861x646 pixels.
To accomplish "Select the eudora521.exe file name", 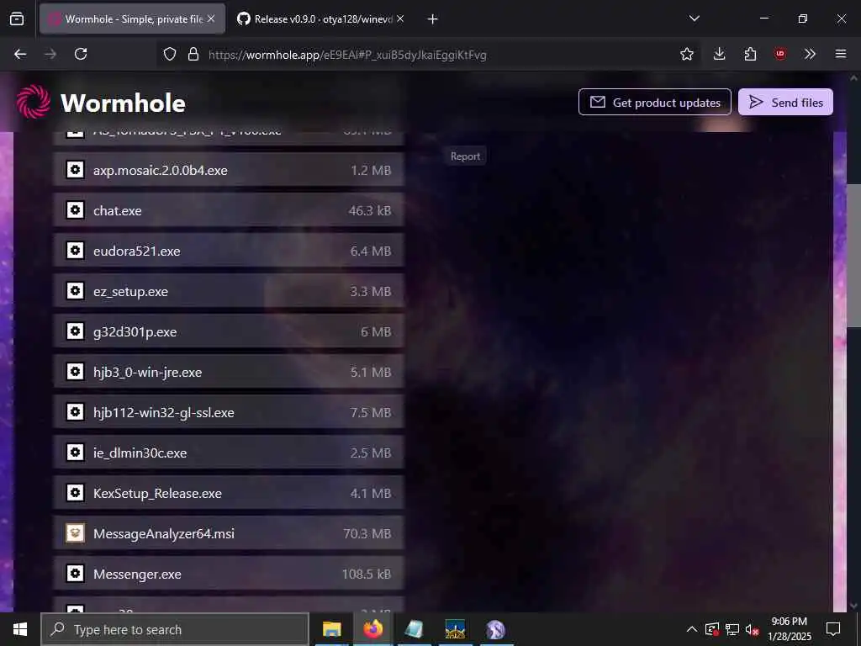I will tap(137, 251).
